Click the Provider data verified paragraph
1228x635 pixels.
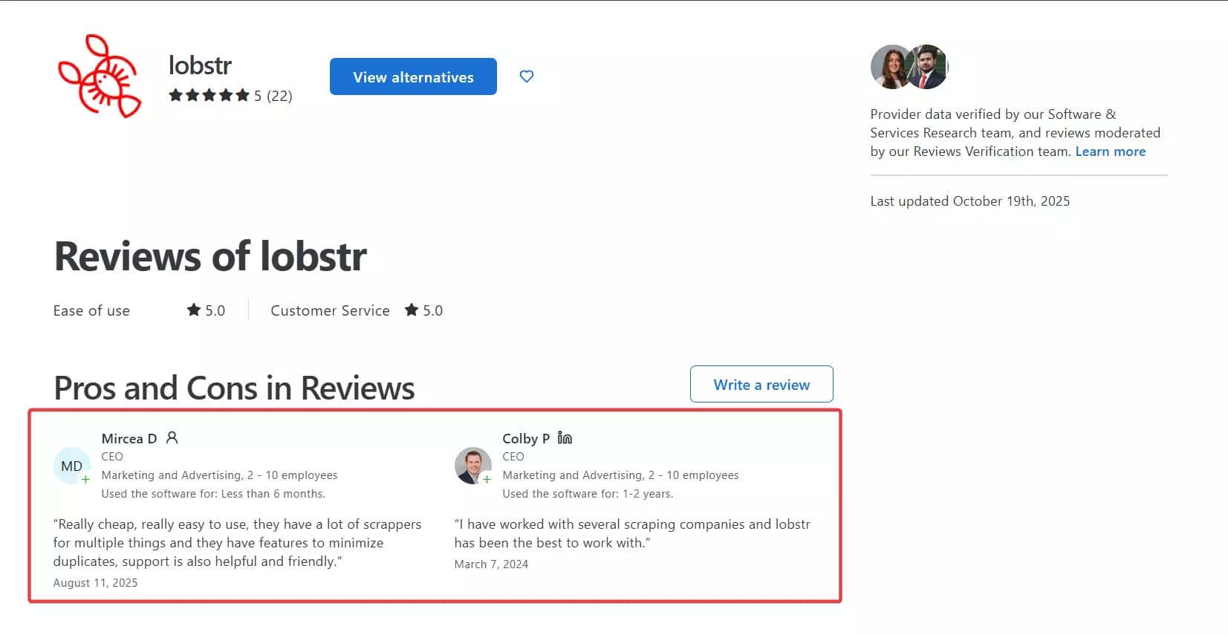(x=1016, y=133)
